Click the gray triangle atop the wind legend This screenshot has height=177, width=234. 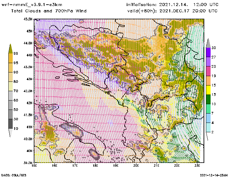tap(208, 43)
